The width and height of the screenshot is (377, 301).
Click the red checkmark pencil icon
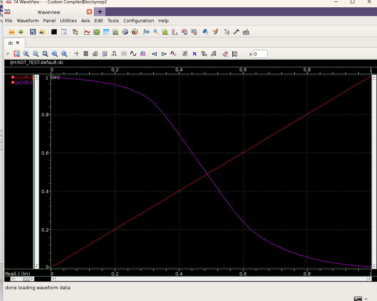(215, 32)
